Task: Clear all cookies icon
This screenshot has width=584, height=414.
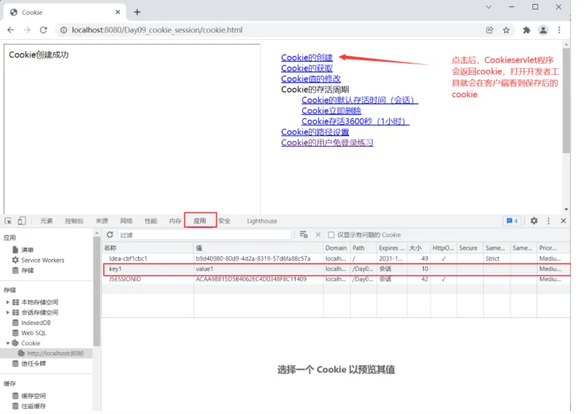Action: pyautogui.click(x=303, y=235)
